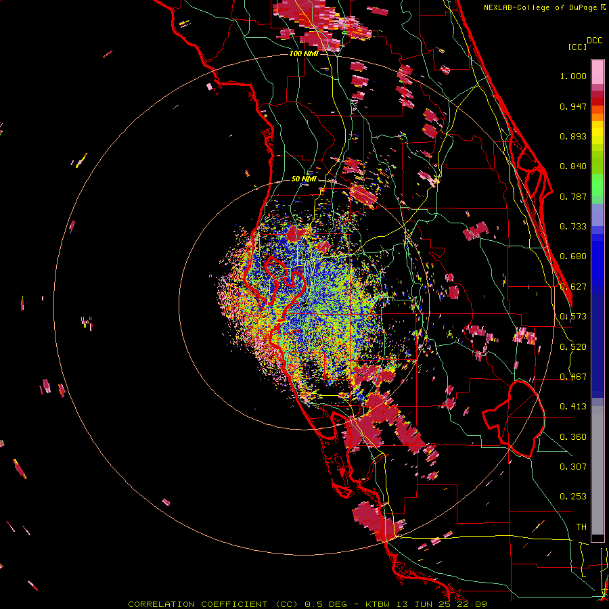Click the [CC] units label
This screenshot has width=609, height=609.
pyautogui.click(x=577, y=47)
